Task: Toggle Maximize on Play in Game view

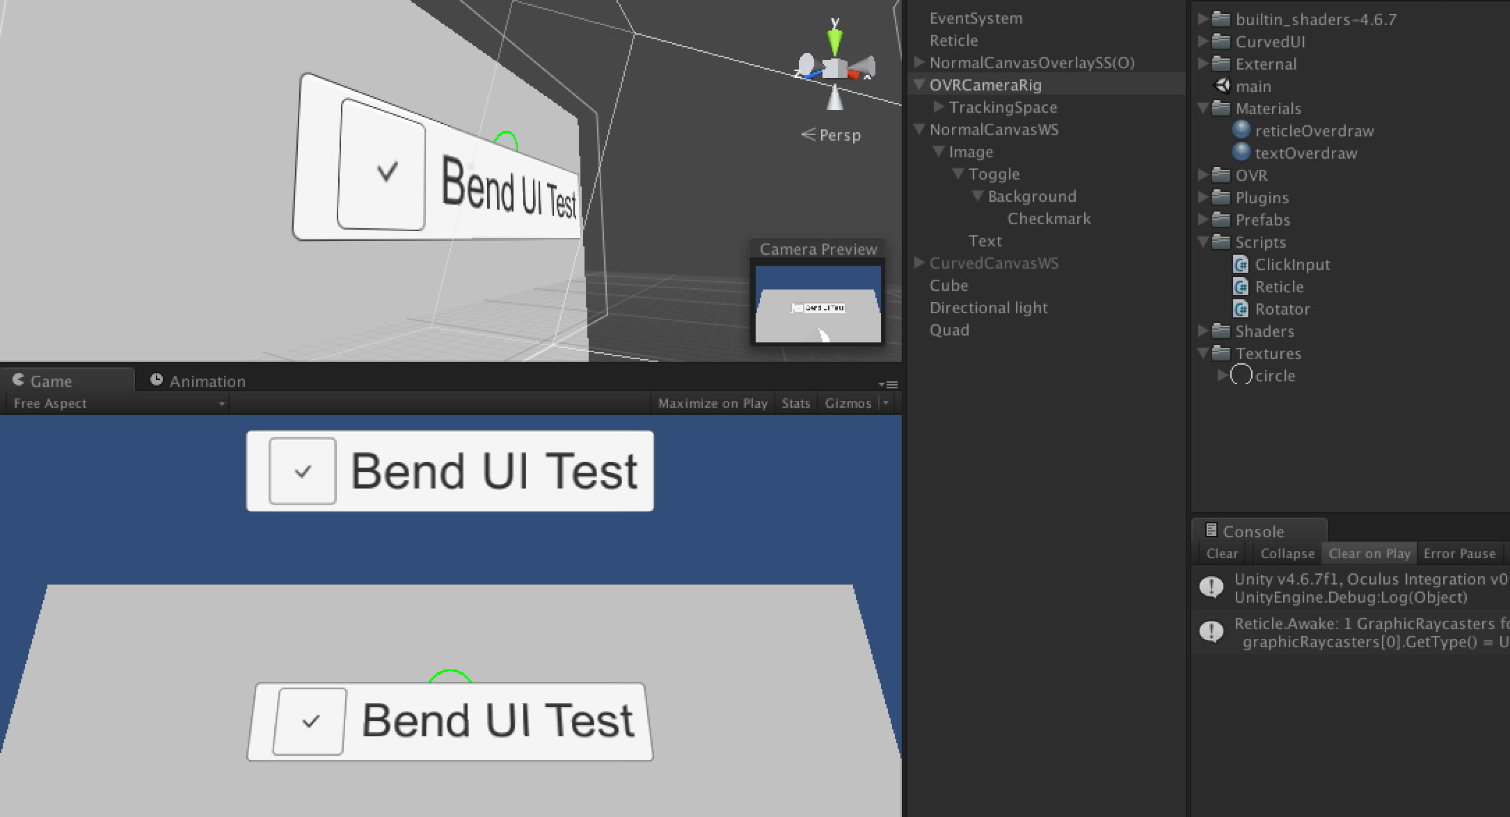Action: click(713, 403)
